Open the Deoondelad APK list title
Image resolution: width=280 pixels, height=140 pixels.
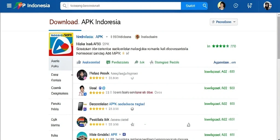(x=117, y=104)
